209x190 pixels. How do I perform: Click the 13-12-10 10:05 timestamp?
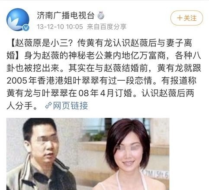tap(60, 27)
